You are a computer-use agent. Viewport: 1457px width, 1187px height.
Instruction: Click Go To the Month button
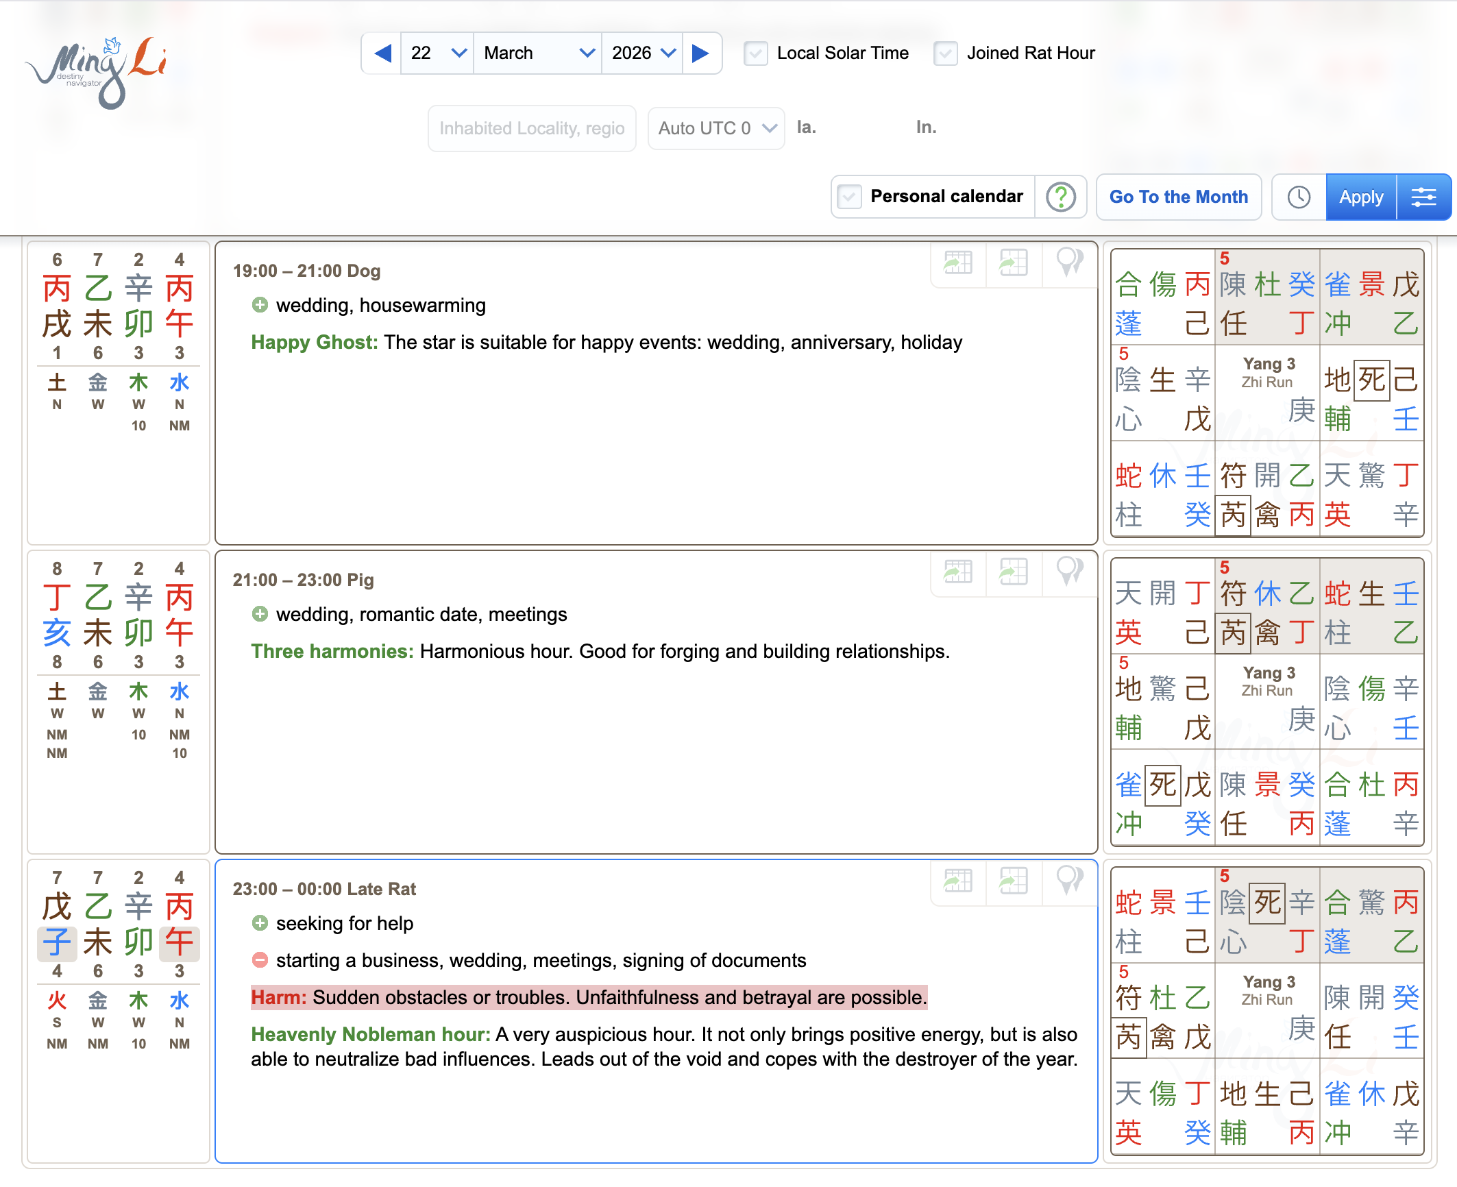pos(1178,197)
